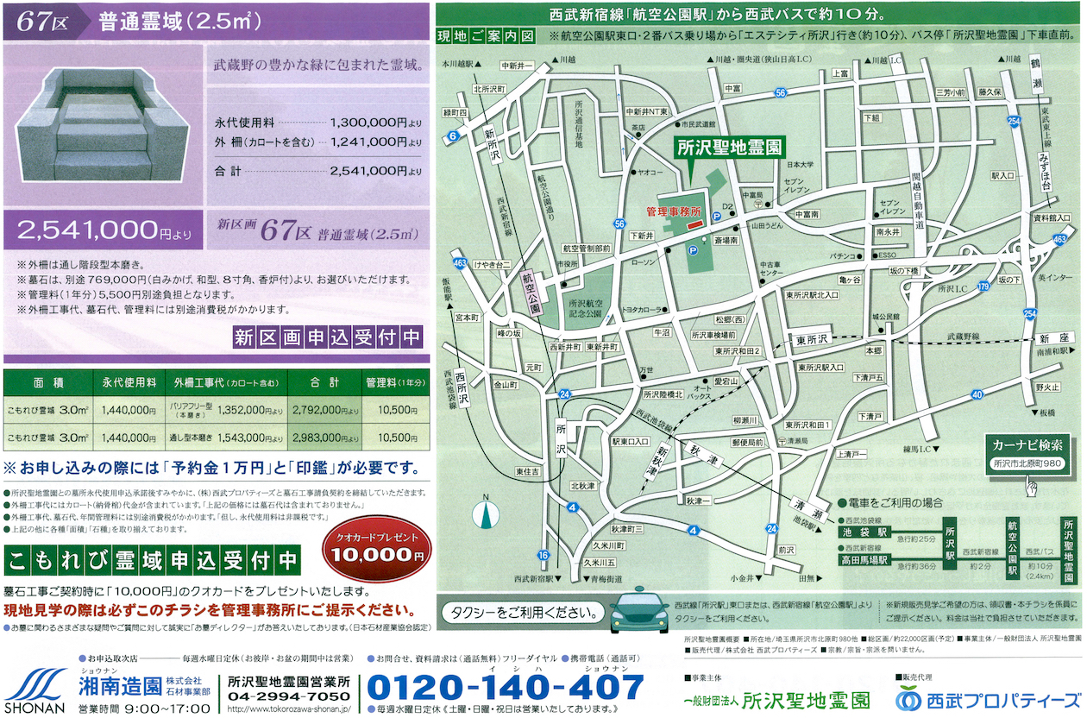Click the 新区画申込受付中 banner

point(327,336)
